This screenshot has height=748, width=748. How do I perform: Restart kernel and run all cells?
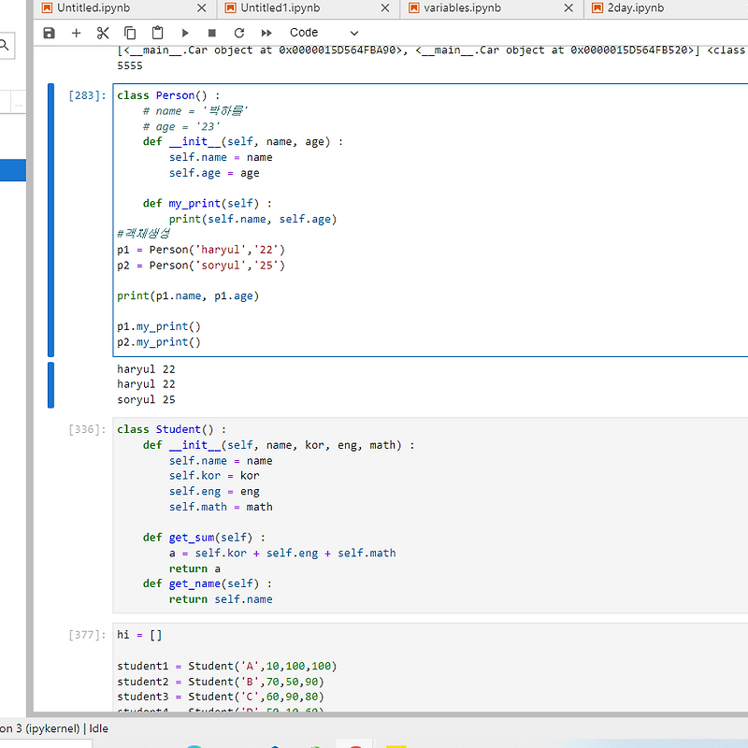tap(266, 33)
